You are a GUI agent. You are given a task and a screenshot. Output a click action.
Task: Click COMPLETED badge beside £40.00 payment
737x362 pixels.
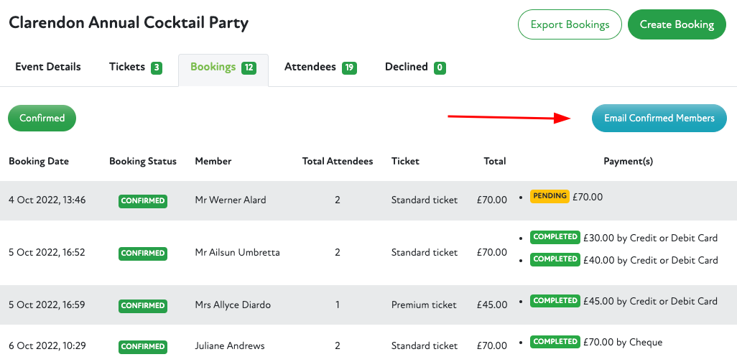555,259
